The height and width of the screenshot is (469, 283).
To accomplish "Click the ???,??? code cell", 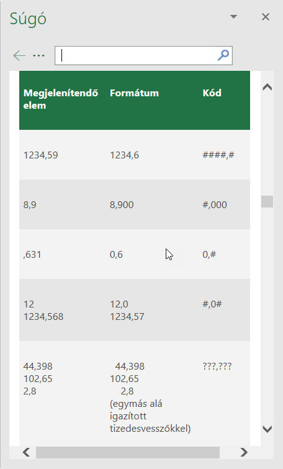I will 217,366.
